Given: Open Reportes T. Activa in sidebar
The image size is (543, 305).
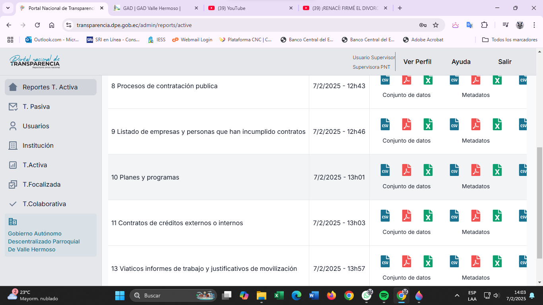Looking at the screenshot, I should (x=50, y=87).
